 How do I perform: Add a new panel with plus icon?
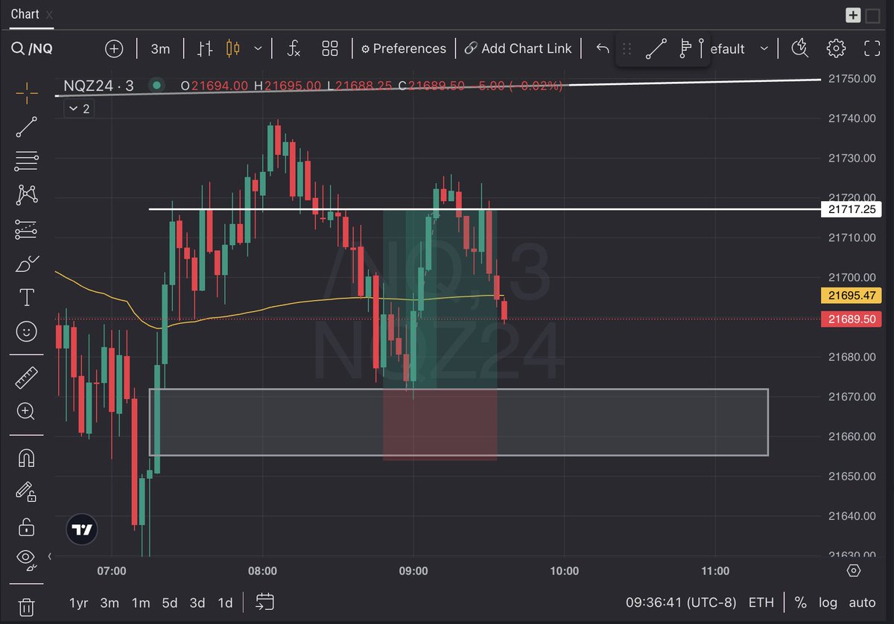tap(853, 15)
